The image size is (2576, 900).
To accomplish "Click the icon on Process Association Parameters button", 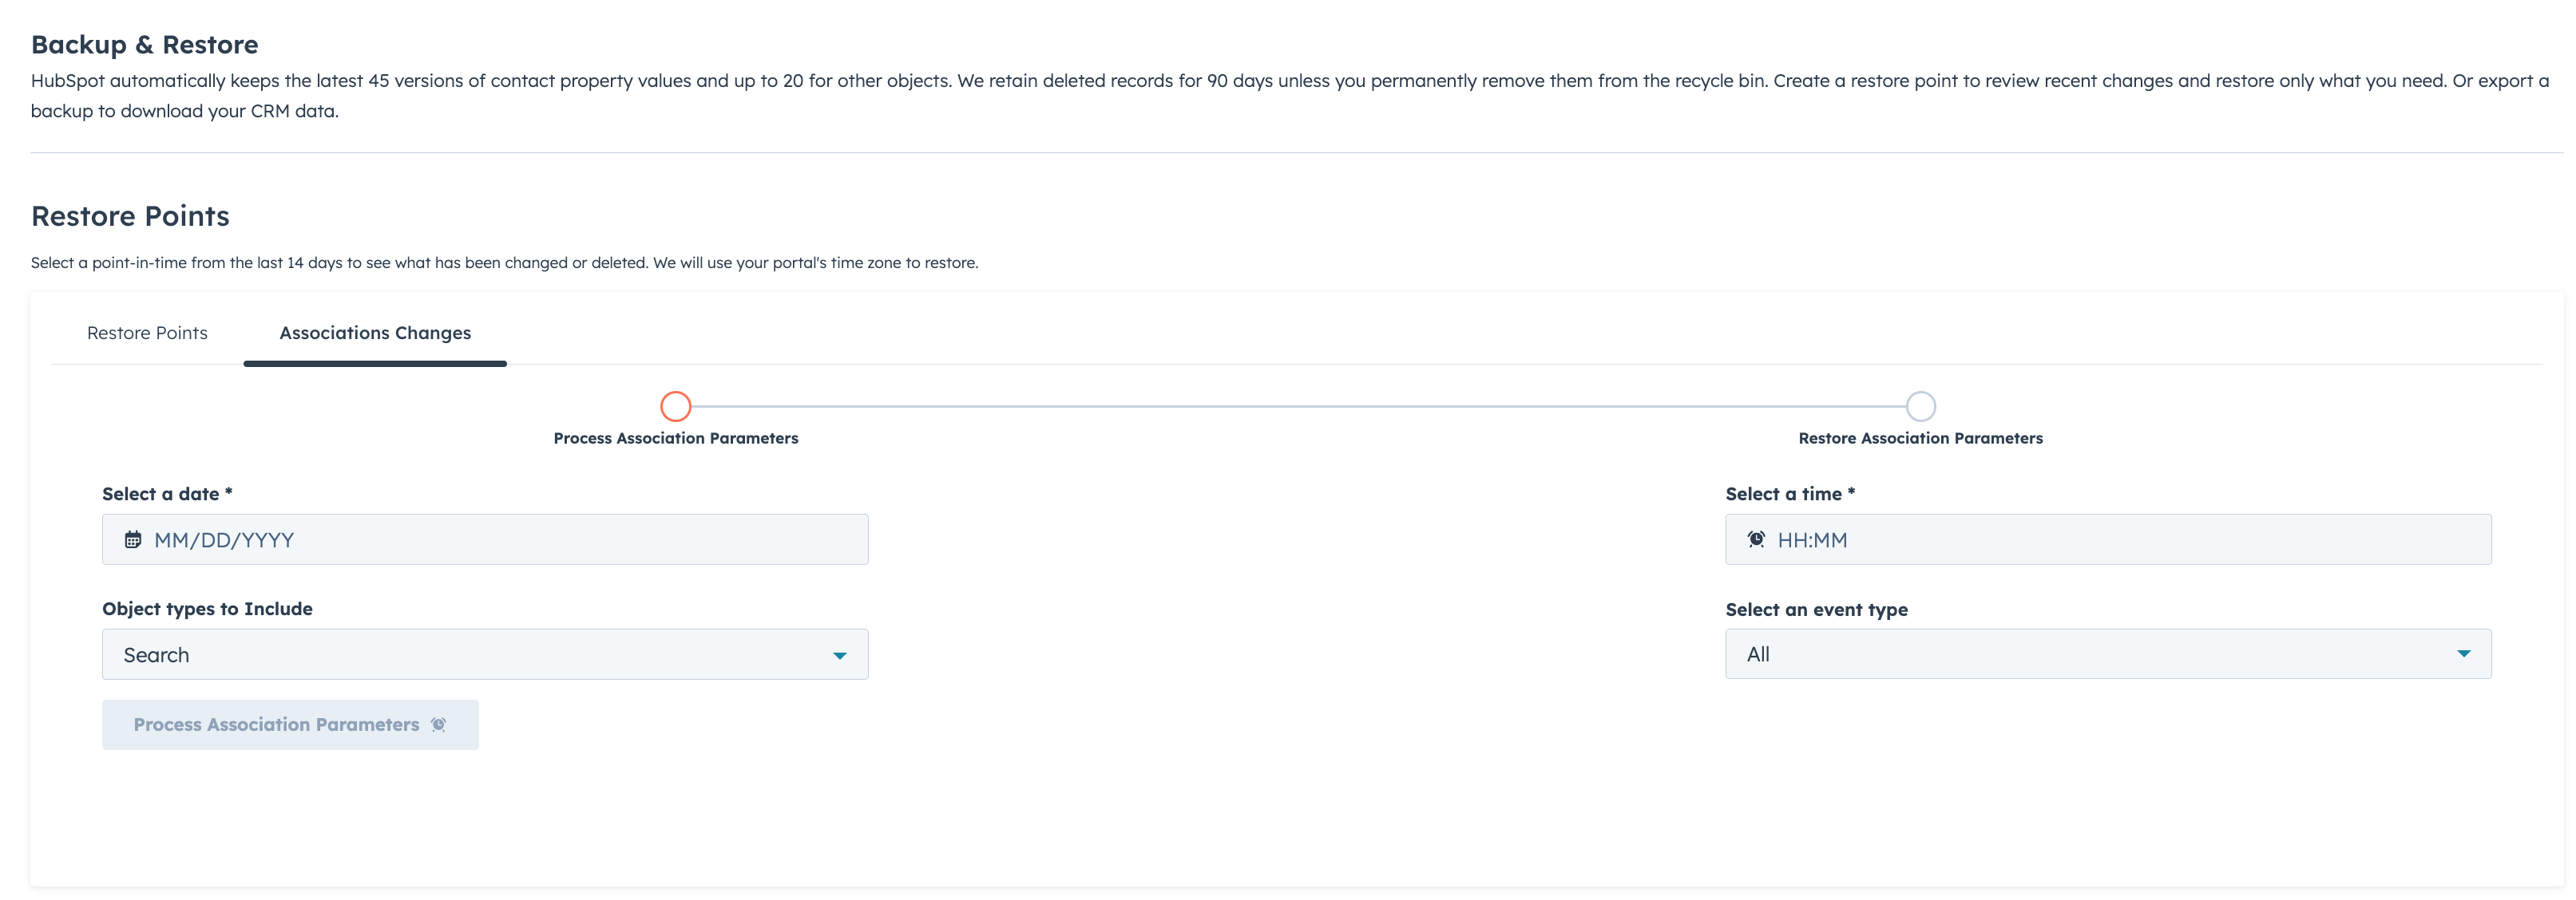I will click(438, 725).
